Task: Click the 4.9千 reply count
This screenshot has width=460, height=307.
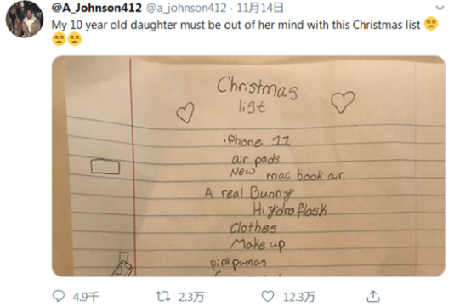Action: tap(86, 297)
